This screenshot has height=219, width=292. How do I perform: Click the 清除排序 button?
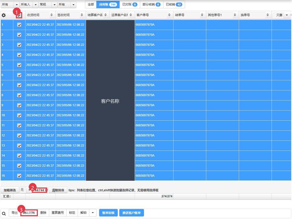coord(58,190)
